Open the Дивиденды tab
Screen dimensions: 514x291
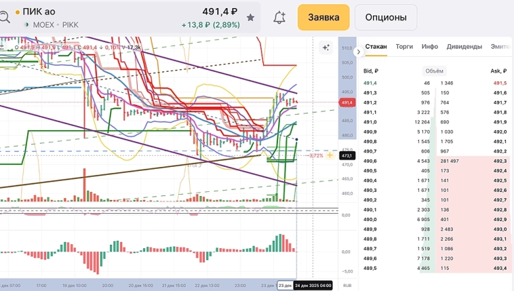point(464,47)
